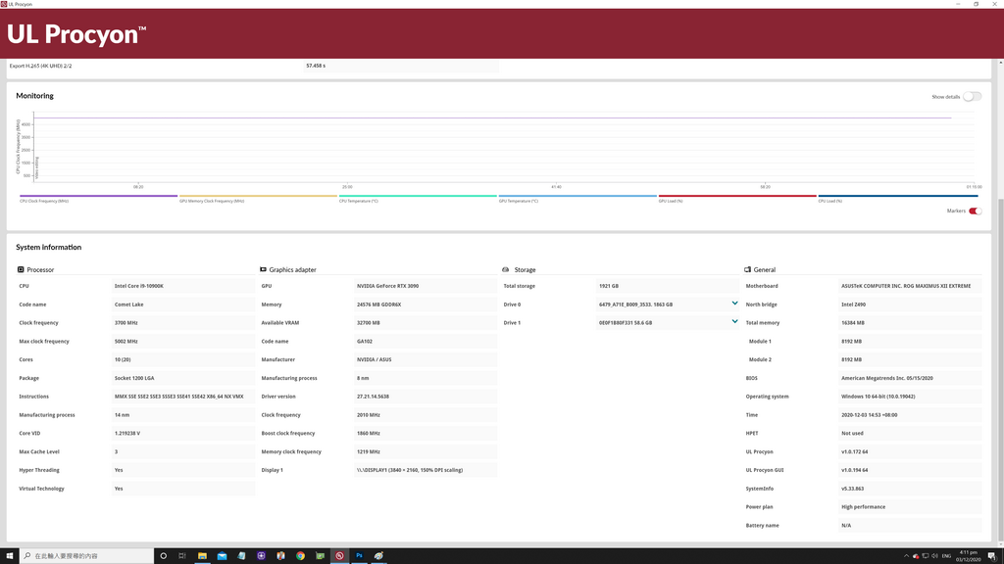Open Google Chrome from the taskbar
1004x564 pixels.
(300, 556)
